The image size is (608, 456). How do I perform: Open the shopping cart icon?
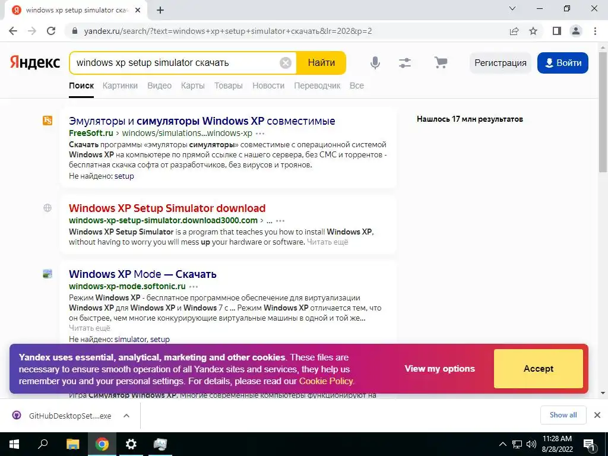point(441,63)
